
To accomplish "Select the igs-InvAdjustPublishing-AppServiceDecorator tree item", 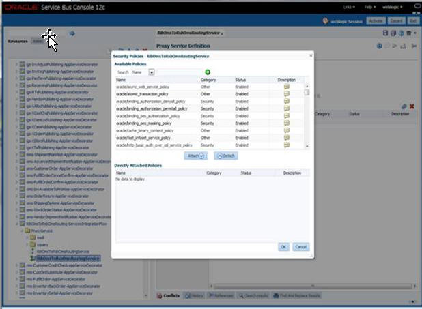I will [x=62, y=65].
